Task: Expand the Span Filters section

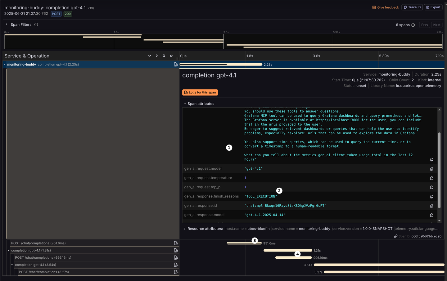Action: point(7,25)
